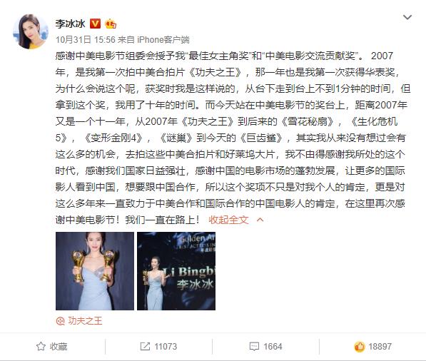Click the comment bubble icon
The image size is (426, 361).
pos(254,346)
